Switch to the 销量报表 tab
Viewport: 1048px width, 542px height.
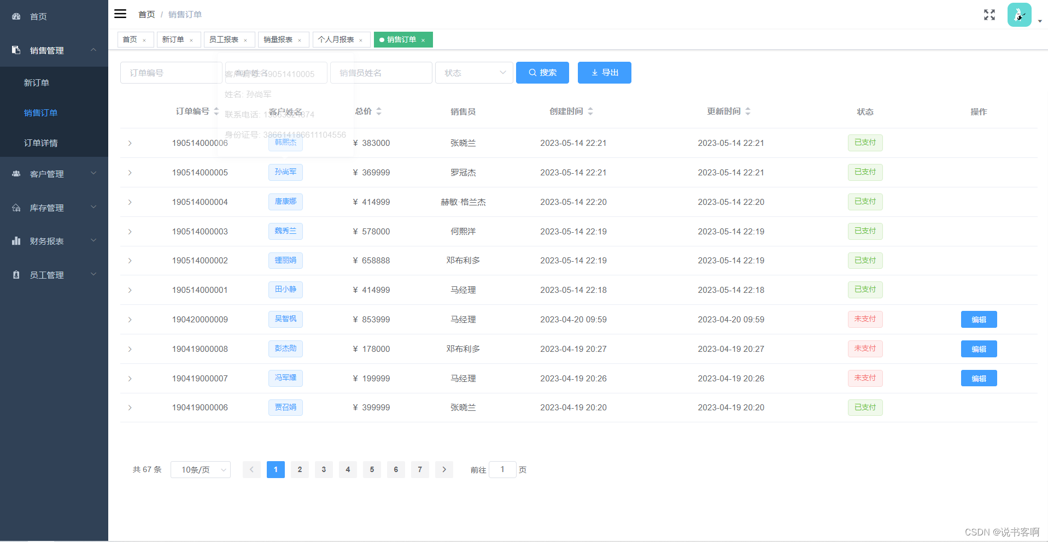(278, 39)
